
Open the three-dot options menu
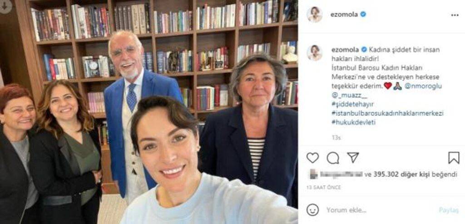click(455, 15)
